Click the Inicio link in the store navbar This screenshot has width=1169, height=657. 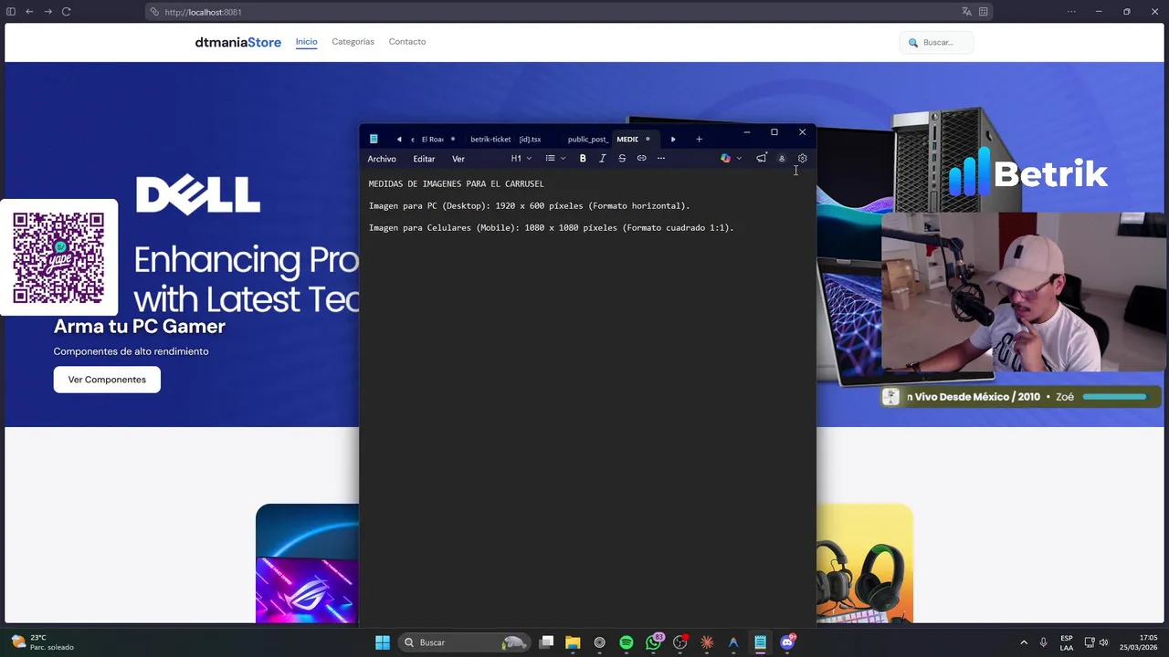(x=307, y=42)
